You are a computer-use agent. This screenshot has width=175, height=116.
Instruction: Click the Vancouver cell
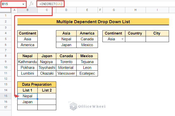66,73
